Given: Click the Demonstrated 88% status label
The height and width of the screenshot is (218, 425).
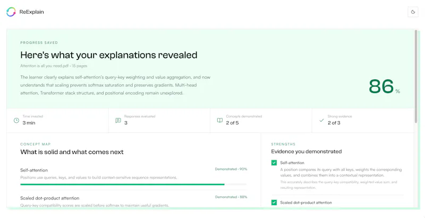Looking at the screenshot, I should click(x=231, y=197).
